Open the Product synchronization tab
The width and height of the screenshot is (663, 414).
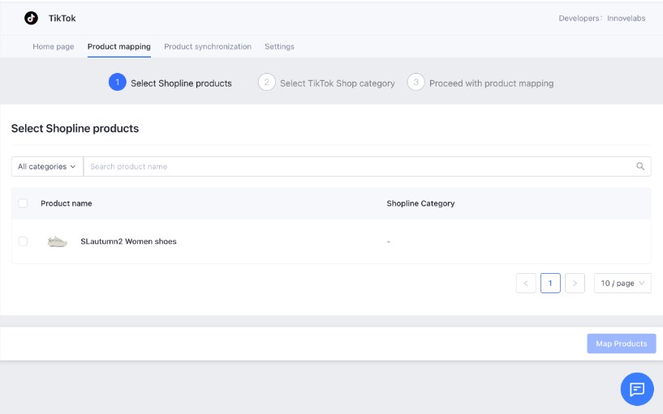pyautogui.click(x=208, y=47)
